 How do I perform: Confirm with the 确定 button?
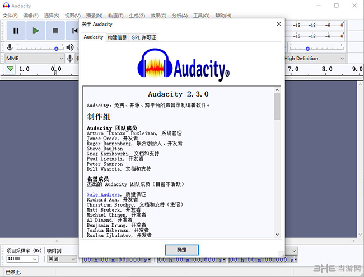coord(181,250)
